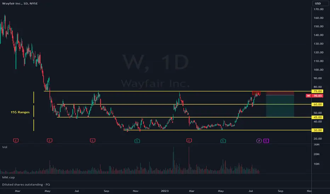Click the Diluted shares outstanding - FQ label
The width and height of the screenshot is (330, 194).
pyautogui.click(x=26, y=184)
